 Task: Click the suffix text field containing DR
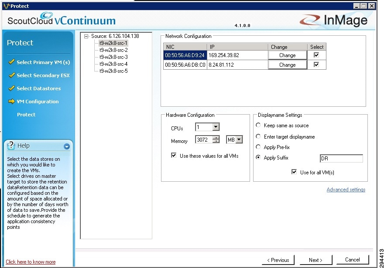pos(341,159)
